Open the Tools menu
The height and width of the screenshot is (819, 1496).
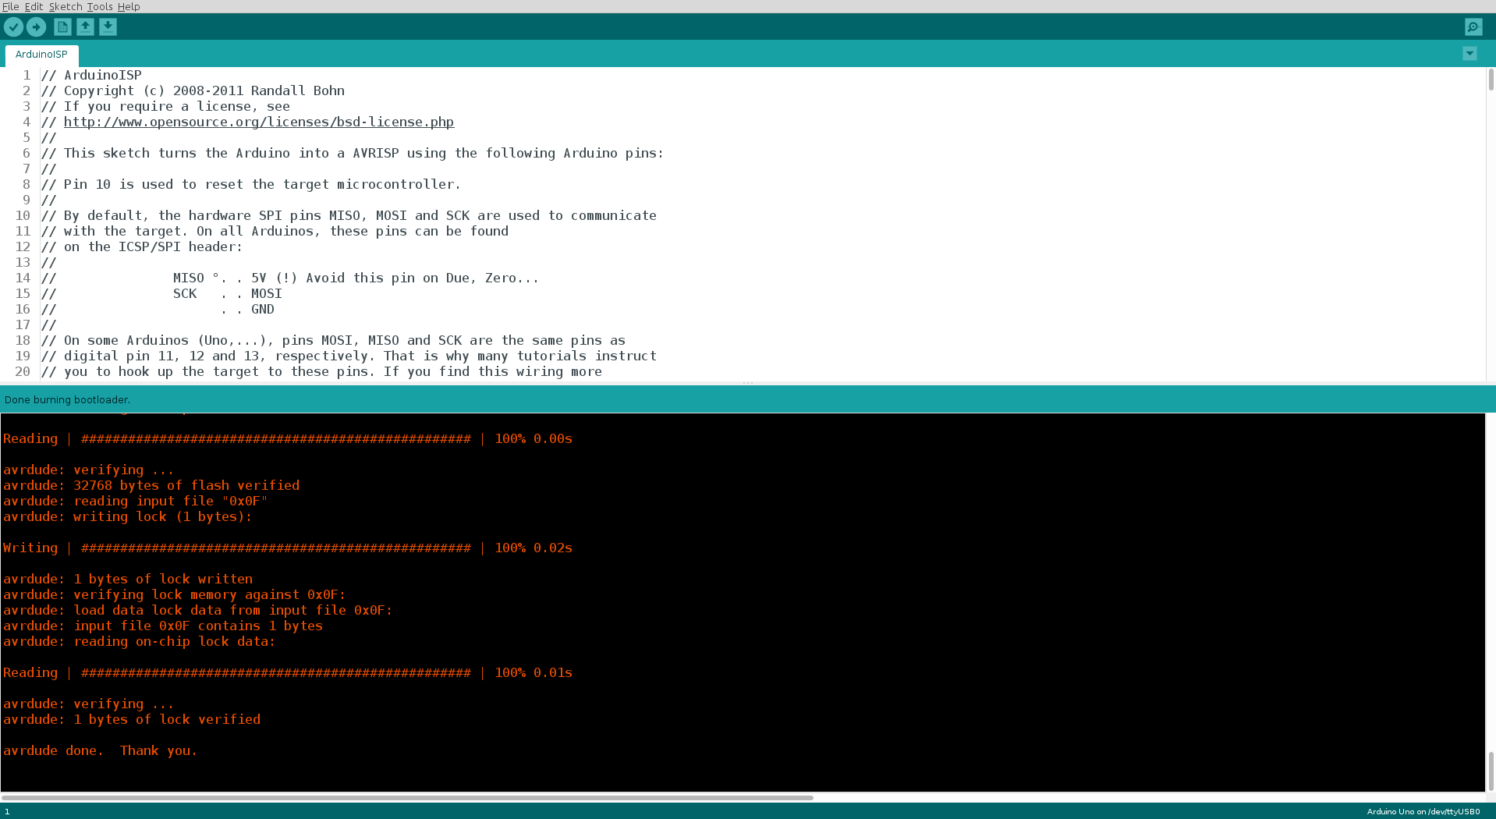(x=99, y=6)
